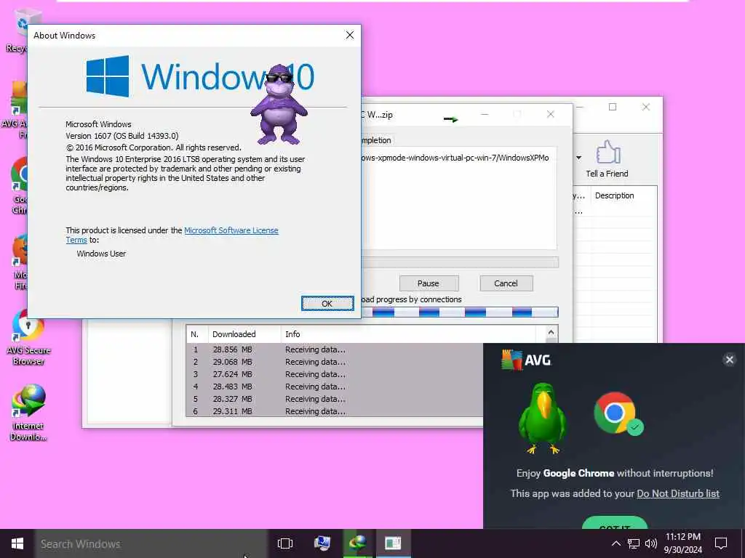The height and width of the screenshot is (558, 745).
Task: Select connection row 3 with 27.624 MB
Action: pyautogui.click(x=335, y=374)
